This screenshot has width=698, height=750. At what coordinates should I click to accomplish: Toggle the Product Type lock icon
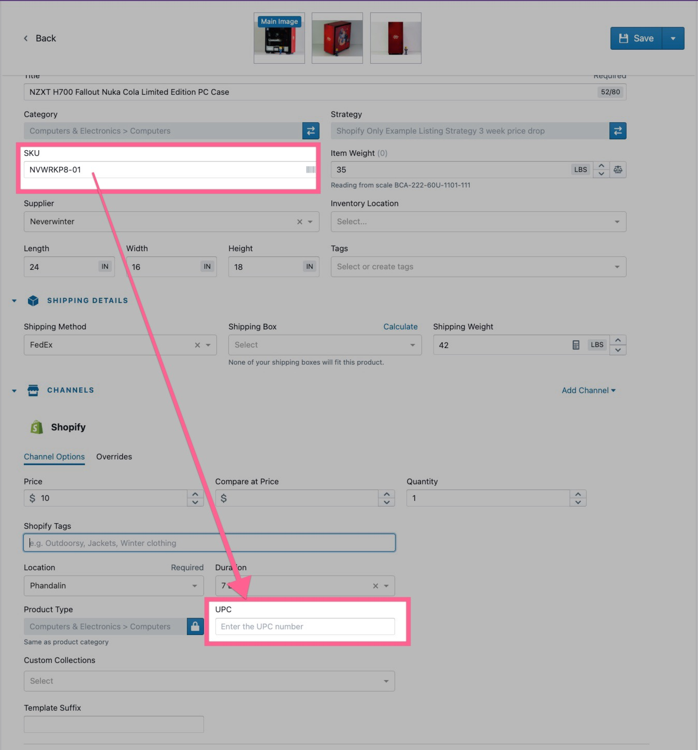tap(195, 626)
